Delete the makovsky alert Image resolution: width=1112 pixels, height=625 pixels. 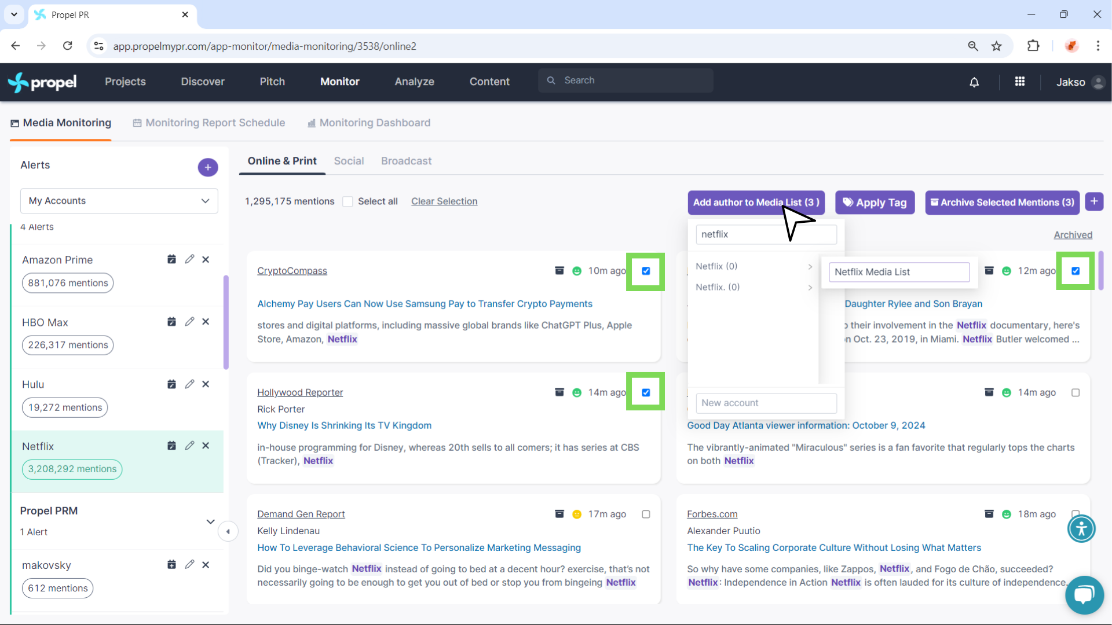pyautogui.click(x=206, y=564)
